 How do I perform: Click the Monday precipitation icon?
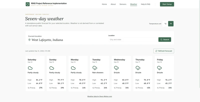(x=72, y=88)
